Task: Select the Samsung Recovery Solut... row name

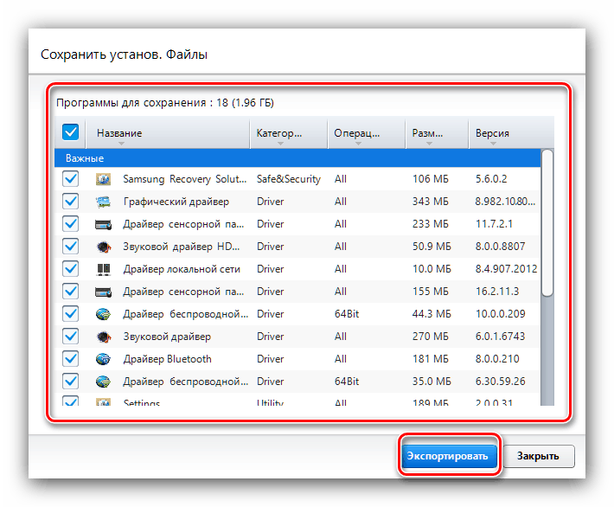Action: pos(185,179)
